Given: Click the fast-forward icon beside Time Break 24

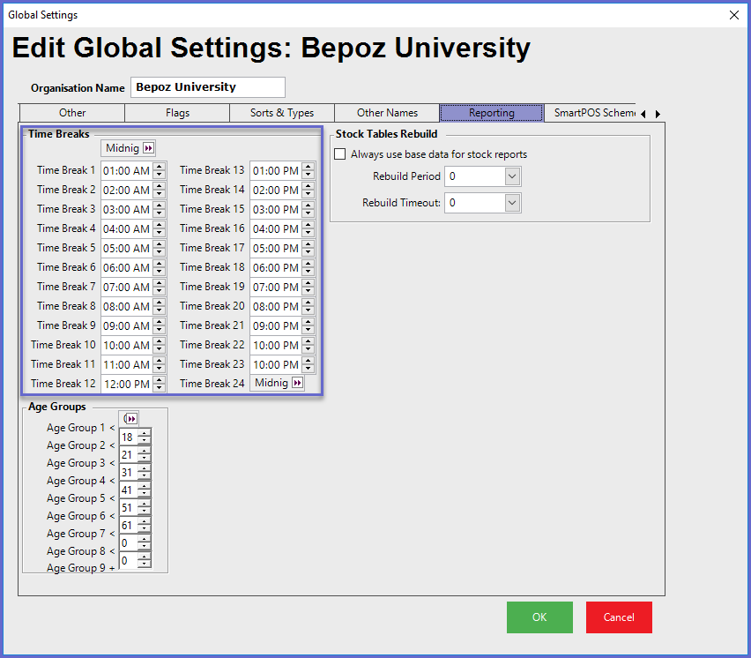Looking at the screenshot, I should [297, 383].
